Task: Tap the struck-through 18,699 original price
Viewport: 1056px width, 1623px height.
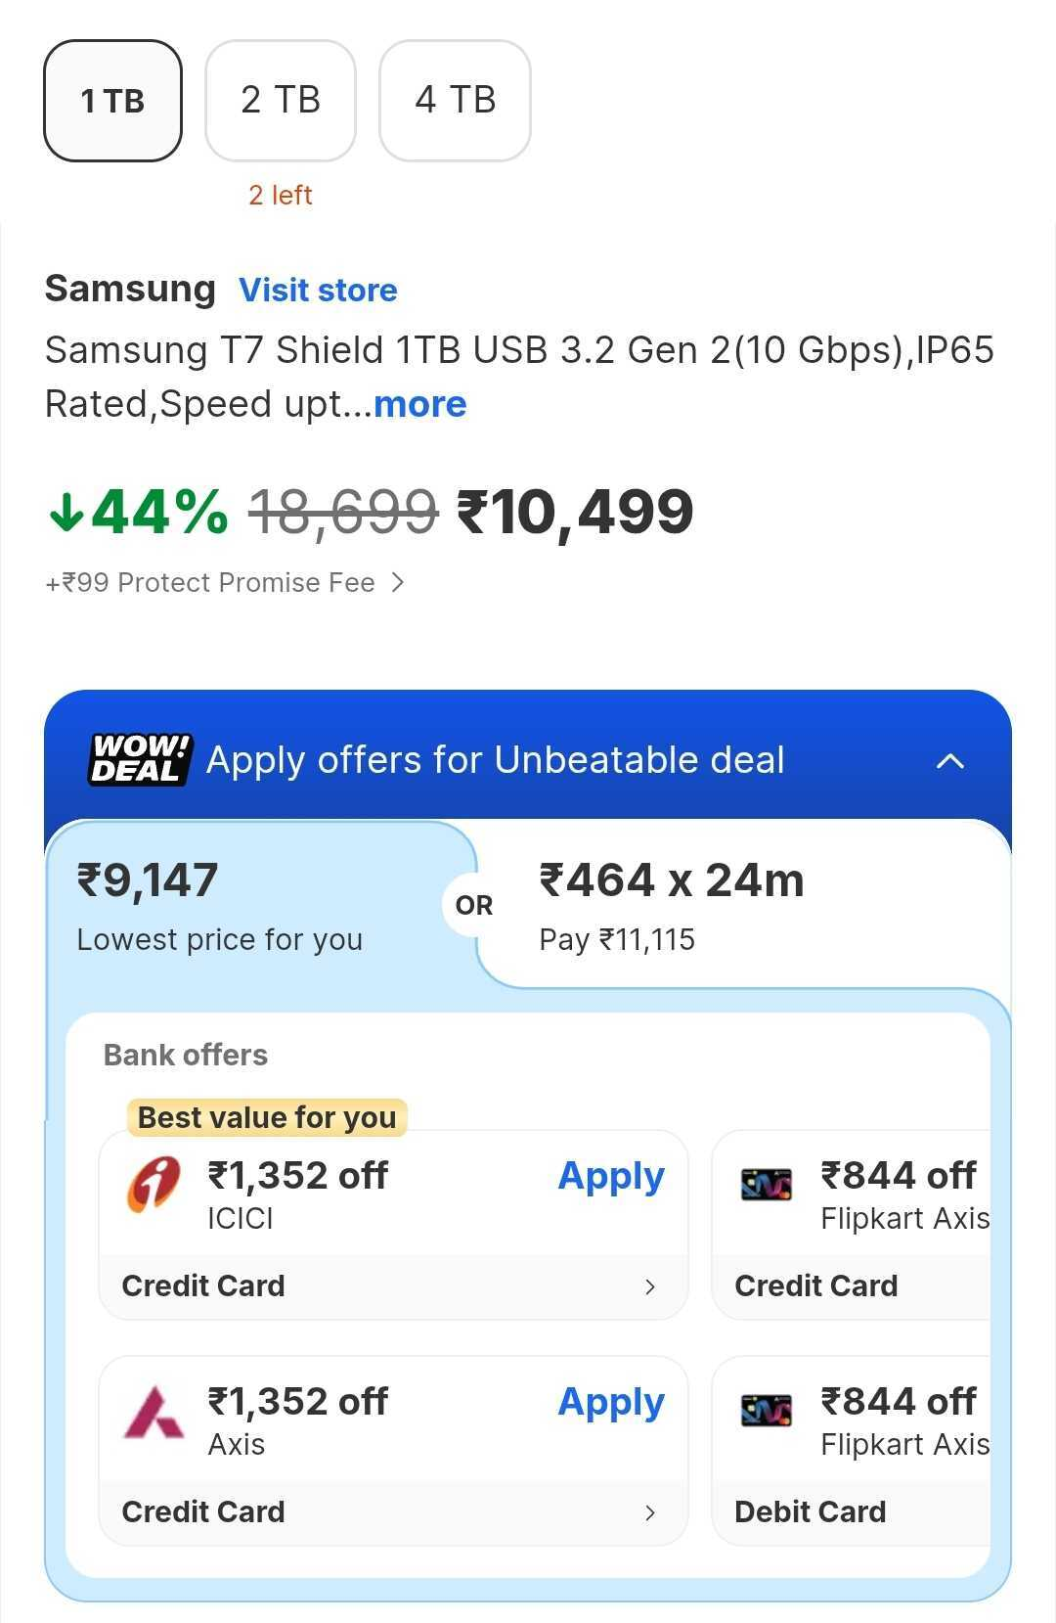Action: coord(342,512)
